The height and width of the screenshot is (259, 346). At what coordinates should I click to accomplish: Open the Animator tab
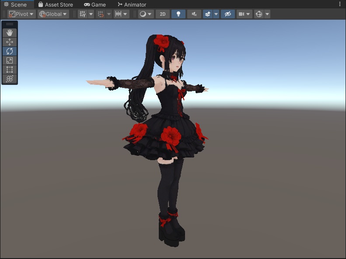pos(132,4)
